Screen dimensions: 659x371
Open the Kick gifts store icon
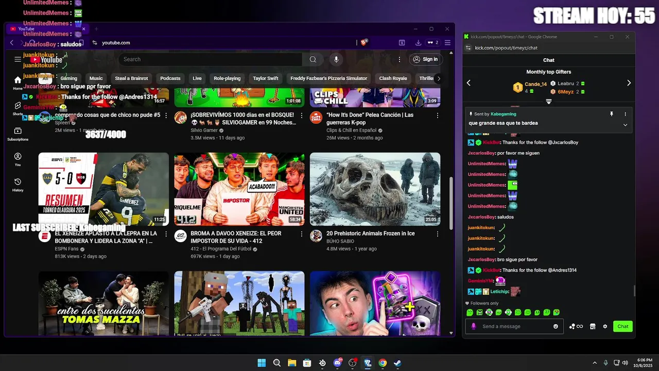[593, 326]
